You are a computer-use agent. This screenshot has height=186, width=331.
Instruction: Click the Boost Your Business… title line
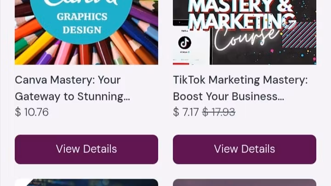coord(228,97)
